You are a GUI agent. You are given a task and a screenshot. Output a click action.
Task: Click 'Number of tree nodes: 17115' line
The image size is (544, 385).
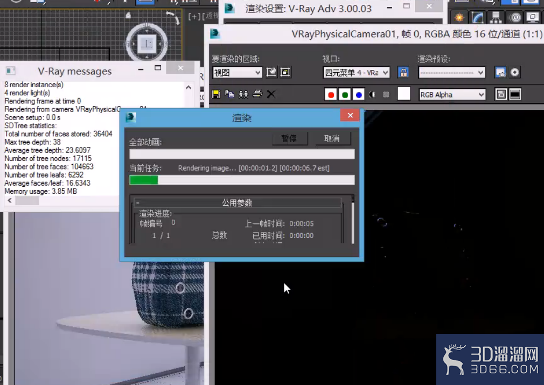click(x=48, y=158)
